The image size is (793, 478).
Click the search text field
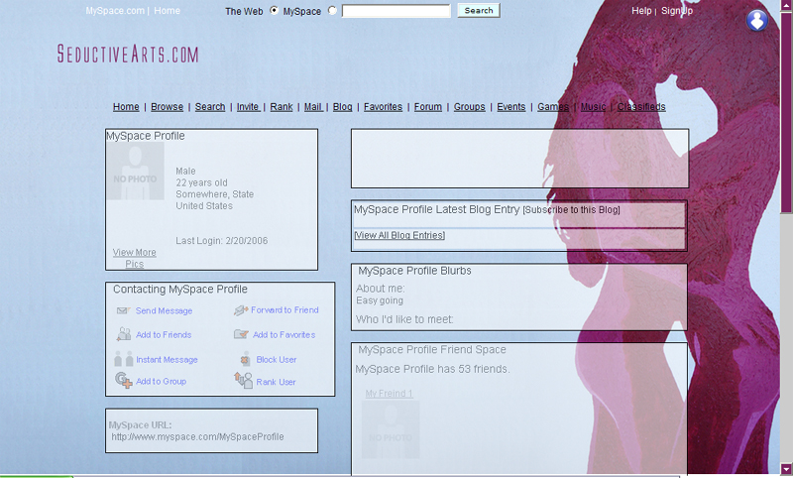pos(396,11)
